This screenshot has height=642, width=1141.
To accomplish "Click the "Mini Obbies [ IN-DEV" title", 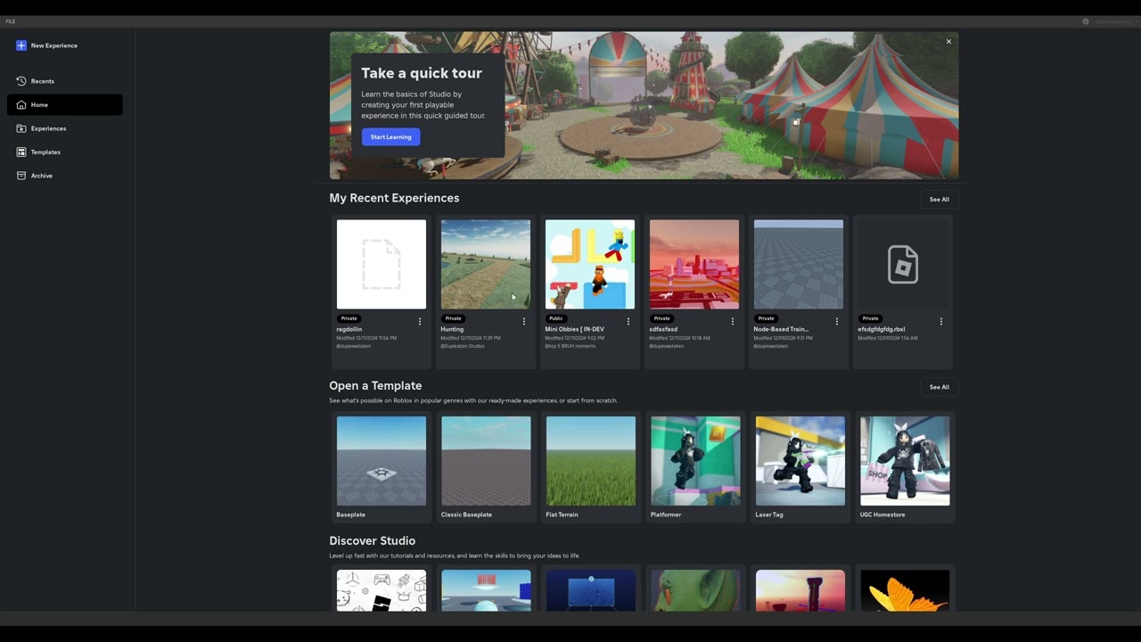I will coord(575,329).
